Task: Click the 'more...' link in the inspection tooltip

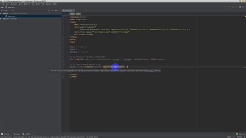Action: (x=151, y=71)
